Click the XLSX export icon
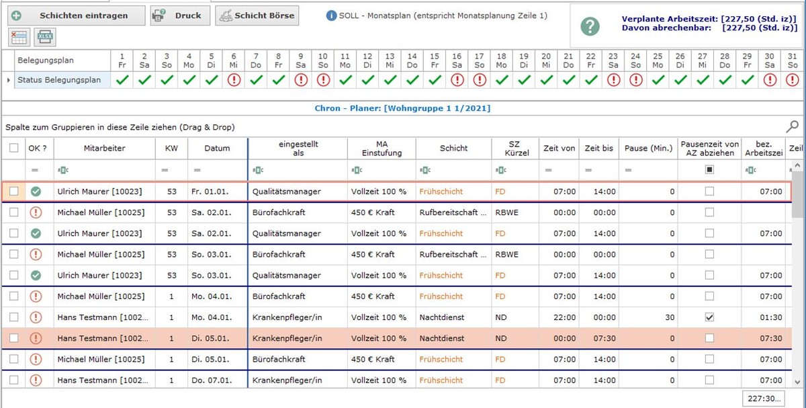 (x=45, y=37)
